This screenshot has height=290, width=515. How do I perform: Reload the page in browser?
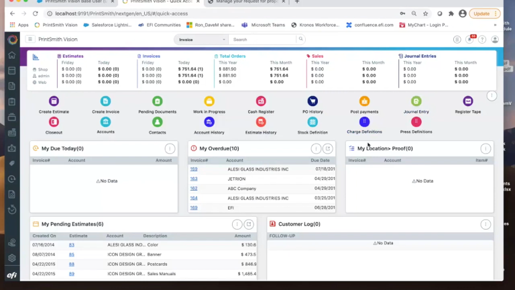click(36, 13)
